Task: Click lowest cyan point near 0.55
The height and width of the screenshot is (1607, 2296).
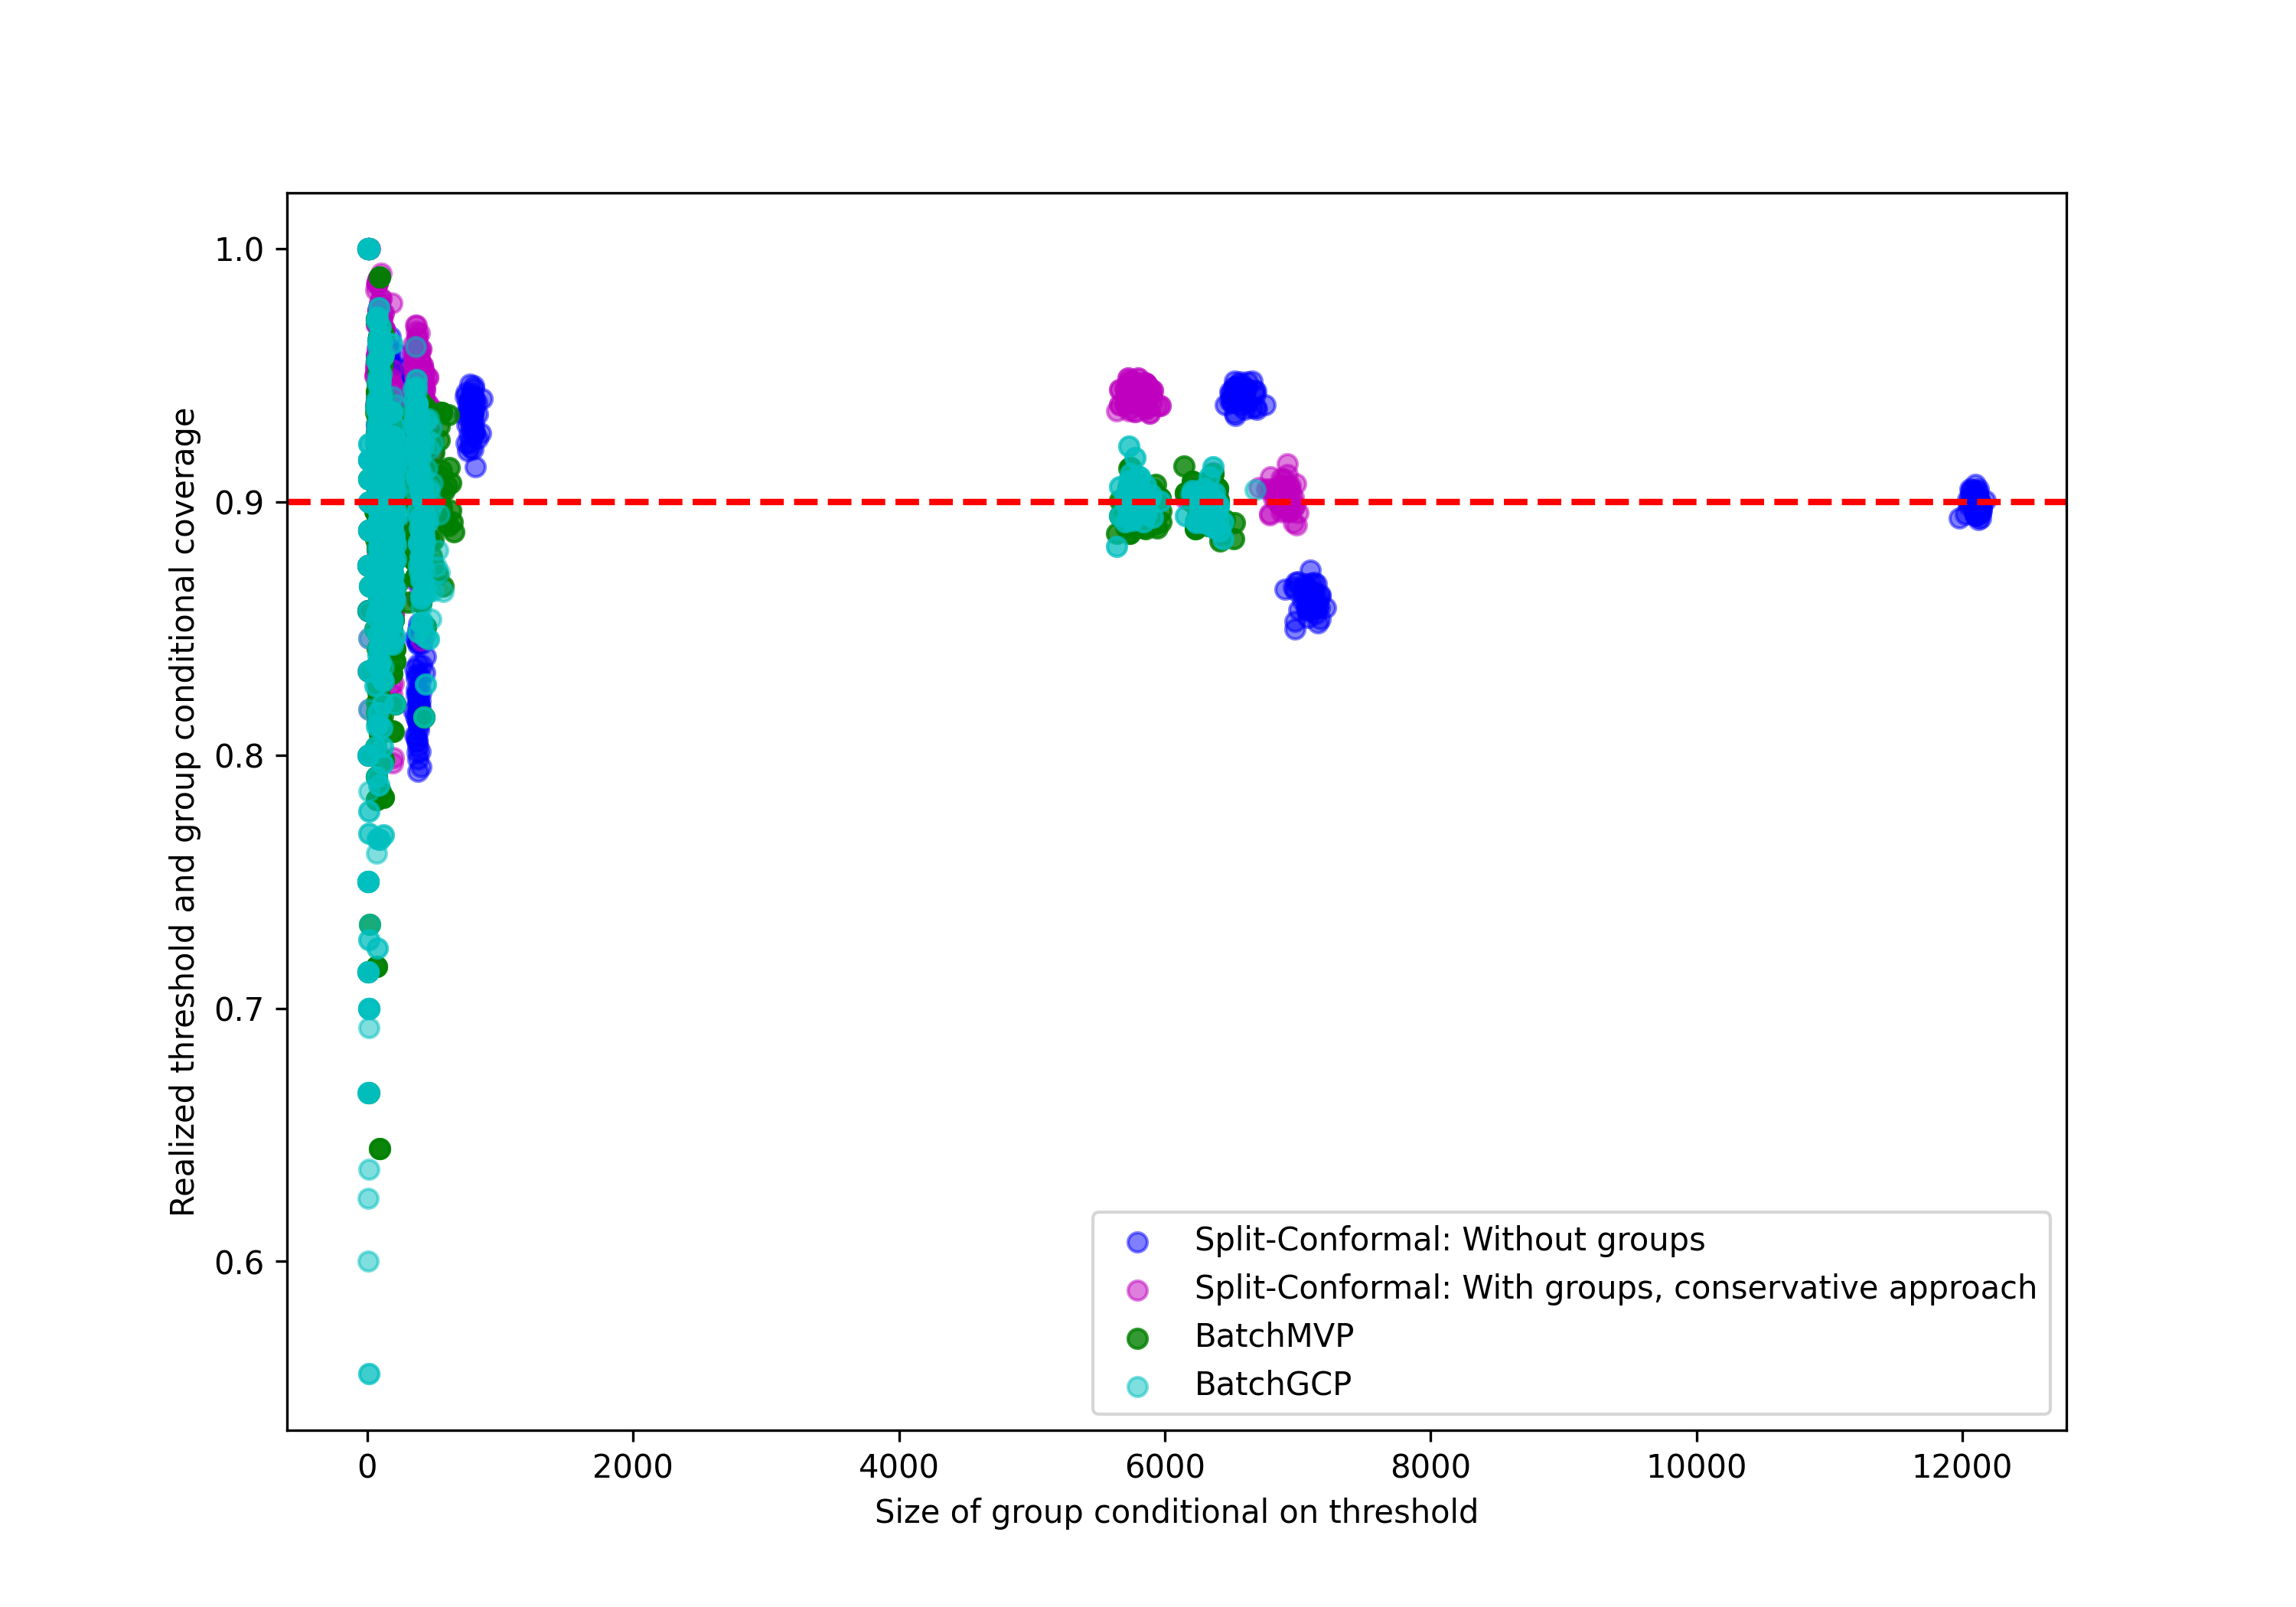Action: point(369,1374)
